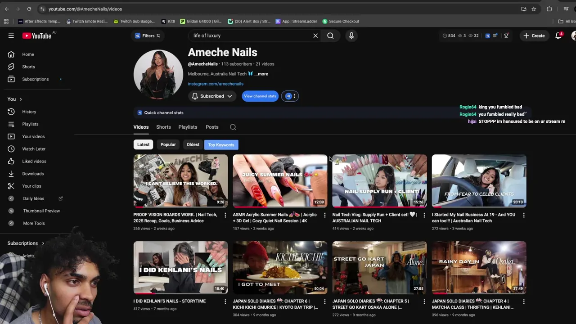The image size is (576, 324).
Task: Expand the You section chevron
Action: click(x=20, y=99)
